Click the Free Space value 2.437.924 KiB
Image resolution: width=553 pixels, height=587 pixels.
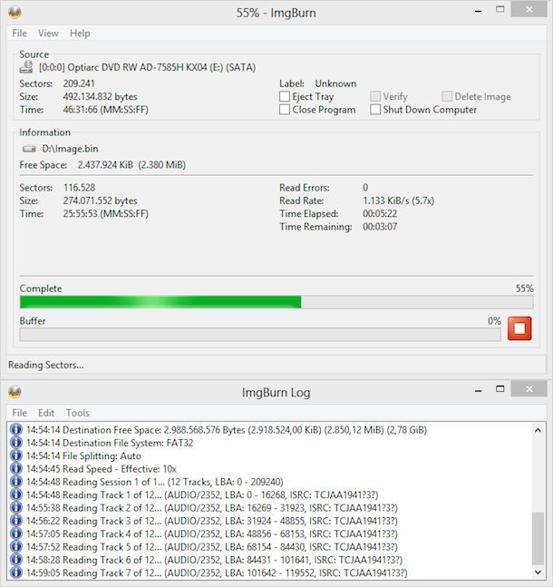(131, 165)
